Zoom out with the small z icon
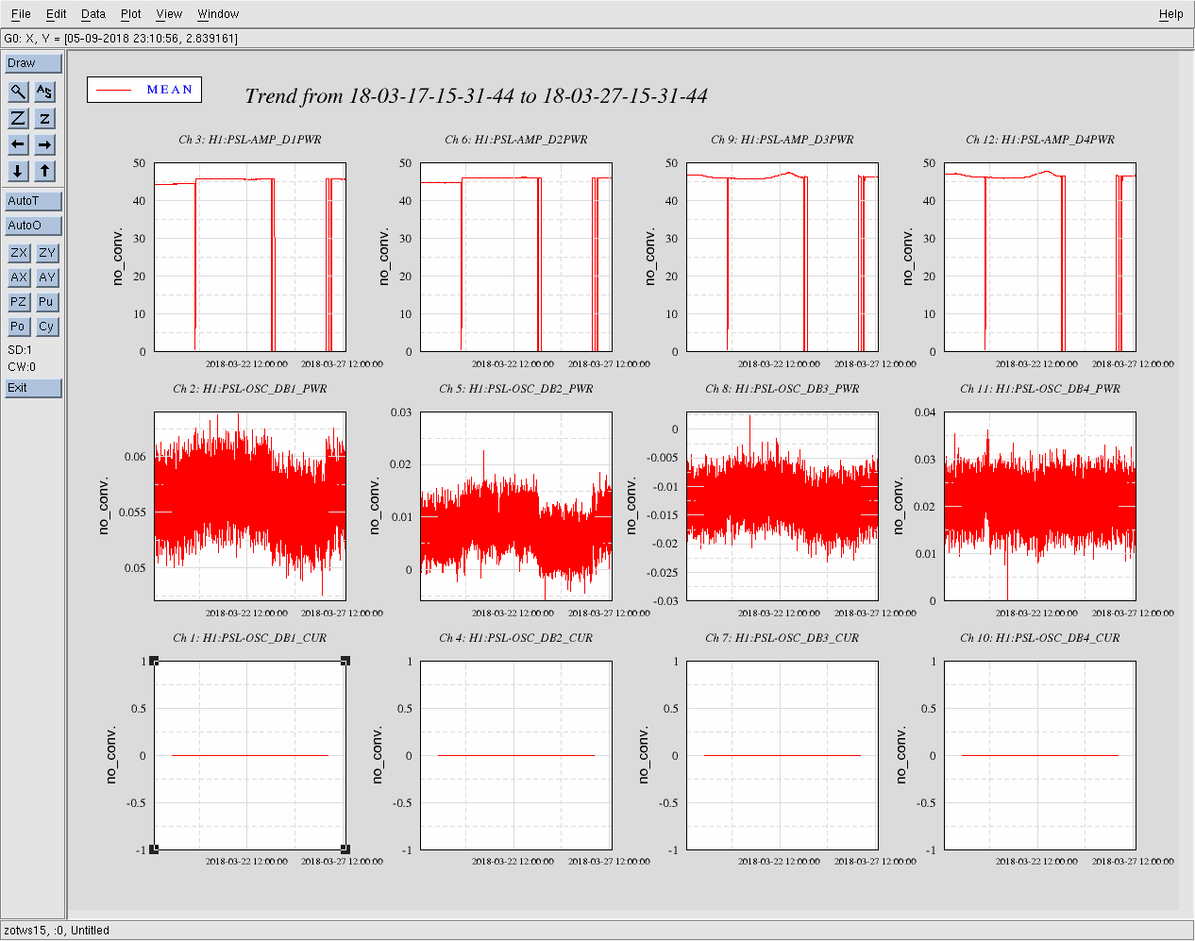The image size is (1195, 941). (x=44, y=118)
